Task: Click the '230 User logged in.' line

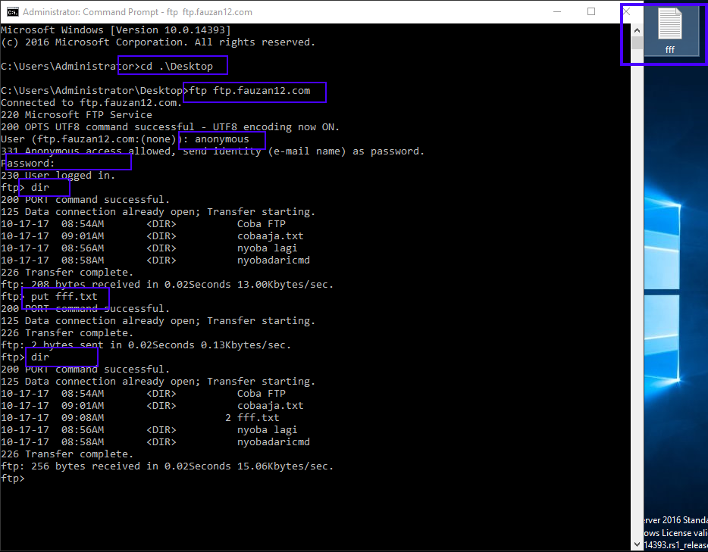Action: pos(58,176)
